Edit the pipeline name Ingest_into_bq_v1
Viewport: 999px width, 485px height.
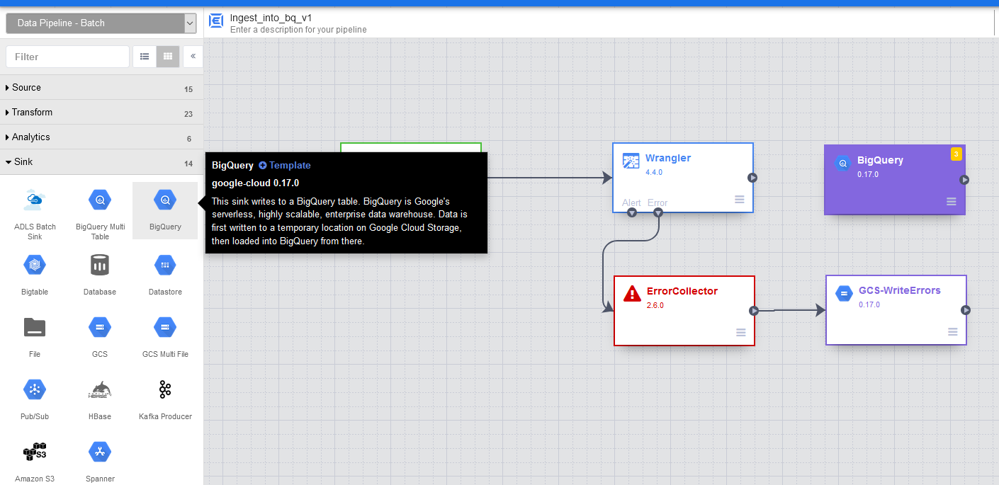(x=271, y=18)
